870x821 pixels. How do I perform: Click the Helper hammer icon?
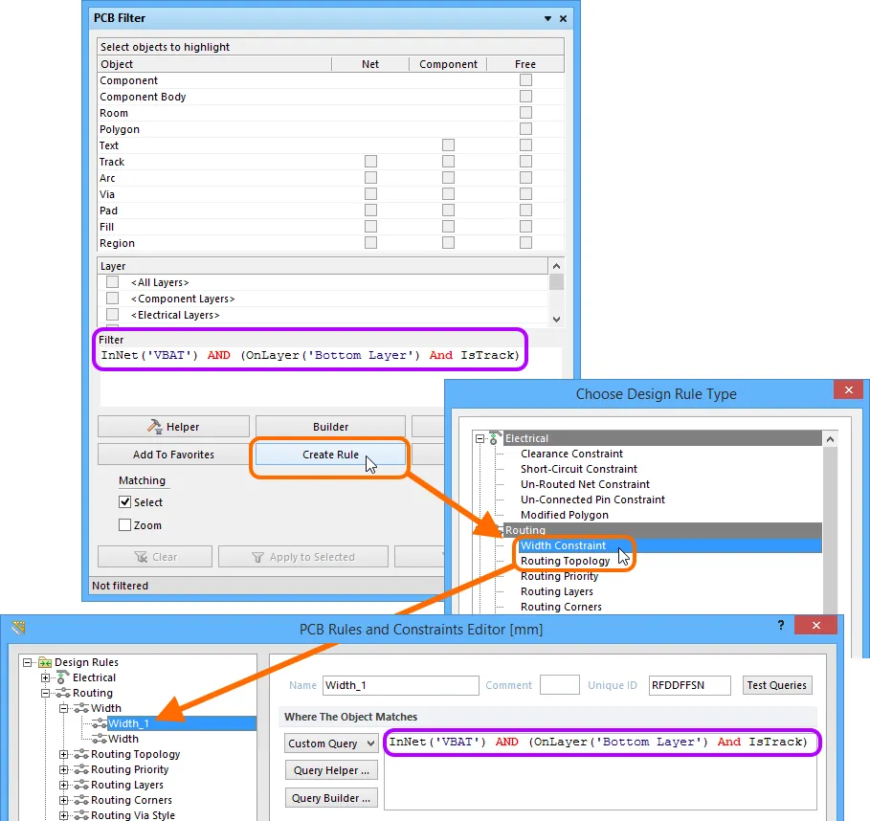154,426
